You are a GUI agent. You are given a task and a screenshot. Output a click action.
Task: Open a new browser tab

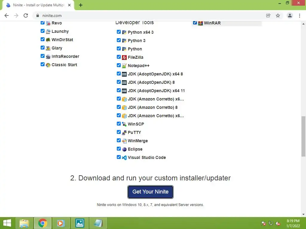pyautogui.click(x=81, y=5)
